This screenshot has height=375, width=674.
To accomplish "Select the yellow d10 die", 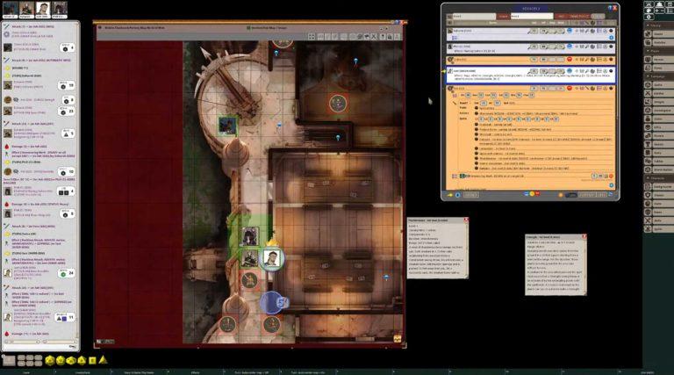I will (71, 360).
